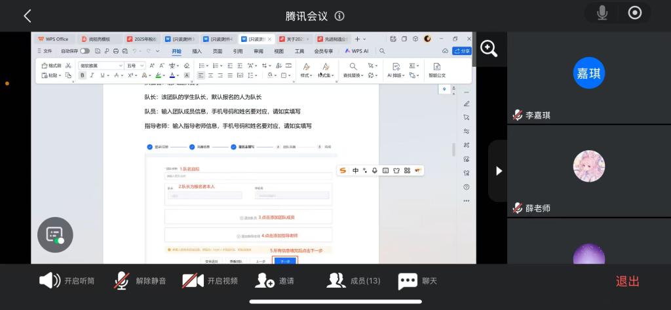Click the 分享 share button in WPS
The image size is (671, 310).
pyautogui.click(x=462, y=50)
